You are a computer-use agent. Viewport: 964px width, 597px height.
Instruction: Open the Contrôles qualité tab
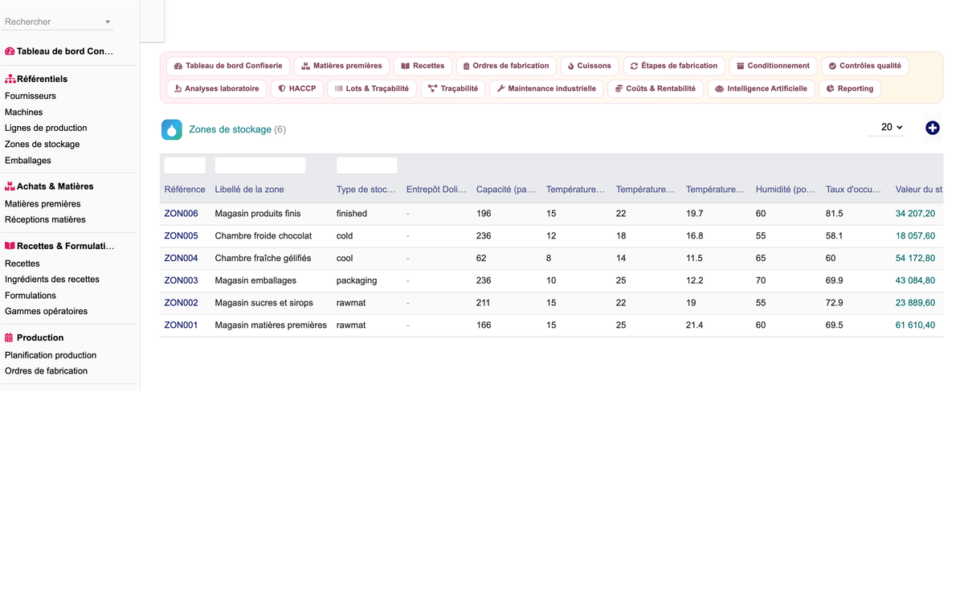click(x=864, y=66)
